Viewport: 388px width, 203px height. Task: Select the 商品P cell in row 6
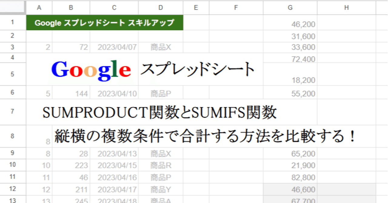tap(160, 92)
